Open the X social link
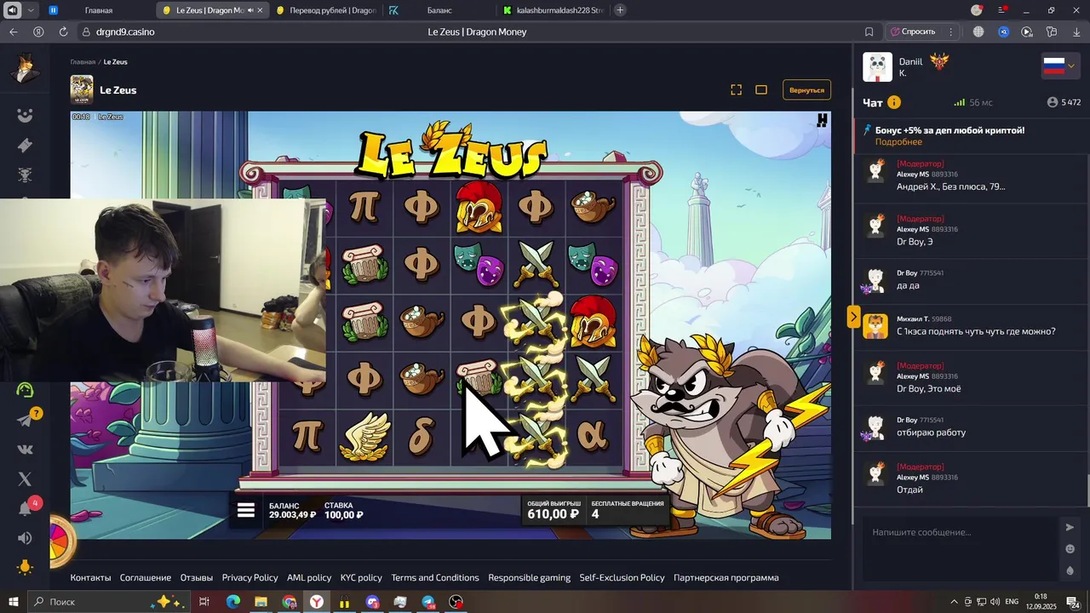This screenshot has width=1090, height=613. 25,479
